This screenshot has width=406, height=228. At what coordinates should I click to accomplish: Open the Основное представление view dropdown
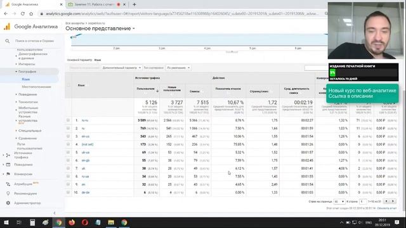tap(100, 28)
